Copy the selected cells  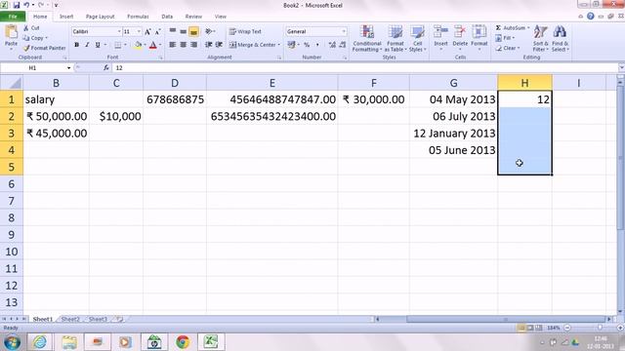pyautogui.click(x=35, y=38)
